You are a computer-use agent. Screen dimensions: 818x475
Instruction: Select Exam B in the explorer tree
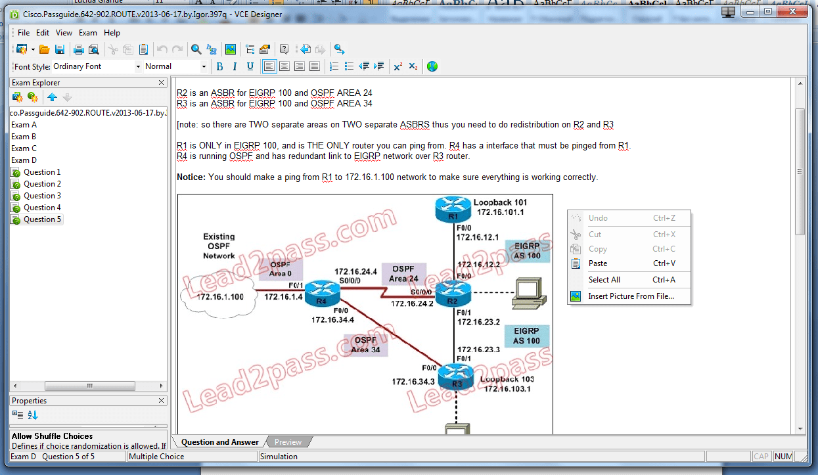point(24,137)
